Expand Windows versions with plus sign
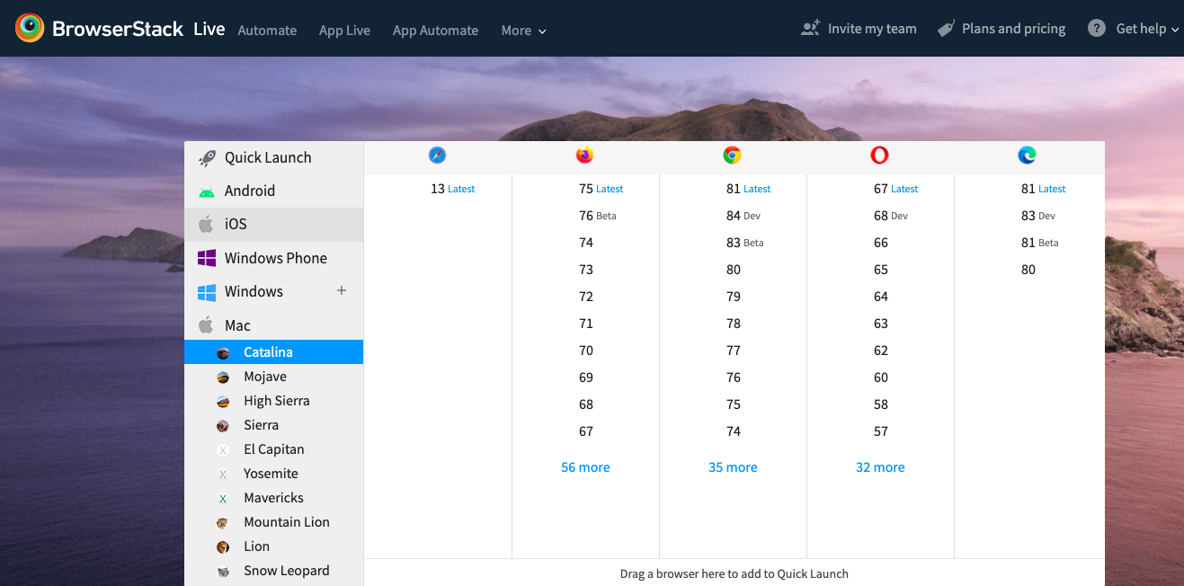This screenshot has width=1184, height=586. coord(342,290)
